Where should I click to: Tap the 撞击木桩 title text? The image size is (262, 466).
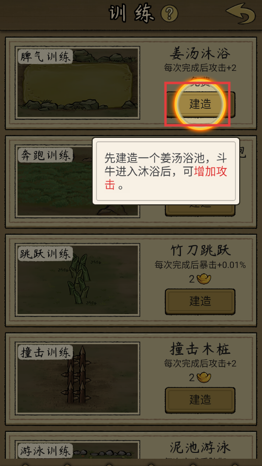point(200,350)
